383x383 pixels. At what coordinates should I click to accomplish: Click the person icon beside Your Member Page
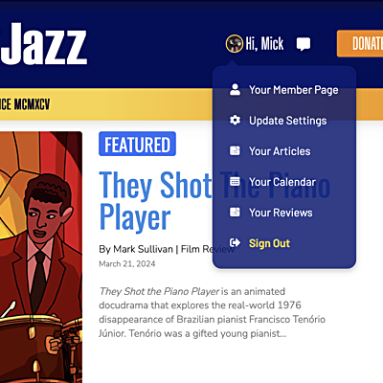(235, 90)
